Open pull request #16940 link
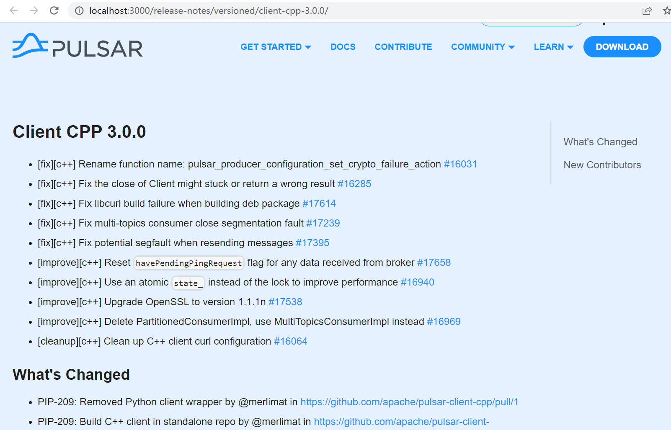Image resolution: width=671 pixels, height=430 pixels. click(418, 282)
